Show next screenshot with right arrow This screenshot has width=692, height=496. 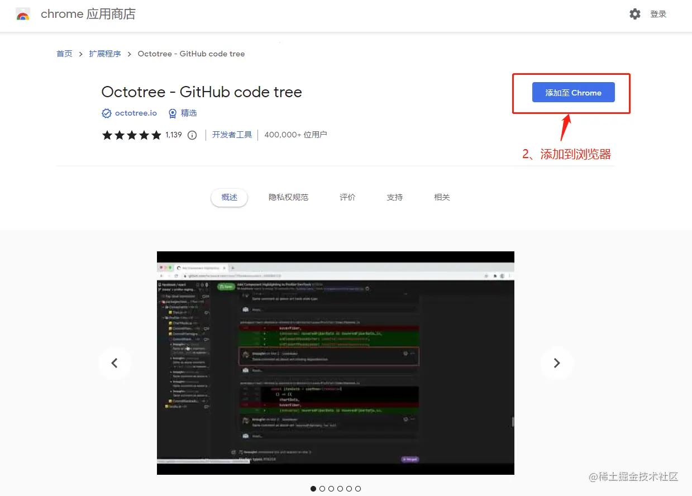557,363
